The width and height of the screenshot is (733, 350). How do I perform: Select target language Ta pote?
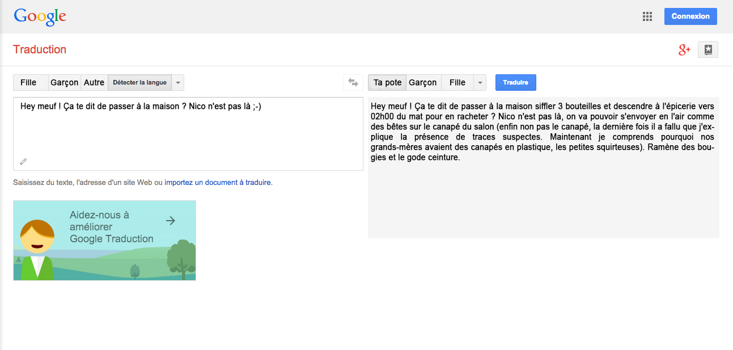point(387,83)
